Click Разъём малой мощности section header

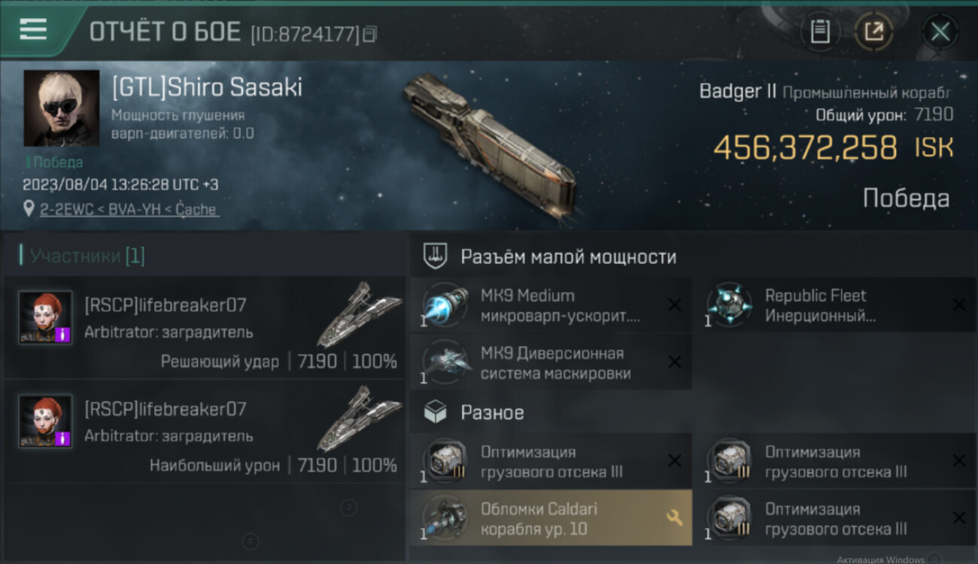568,257
